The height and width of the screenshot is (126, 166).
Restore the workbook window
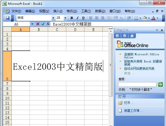(x=157, y=11)
